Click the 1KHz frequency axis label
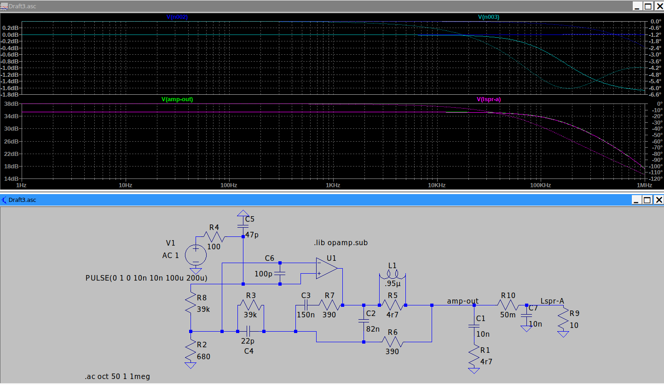The height and width of the screenshot is (385, 664). pyautogui.click(x=333, y=185)
